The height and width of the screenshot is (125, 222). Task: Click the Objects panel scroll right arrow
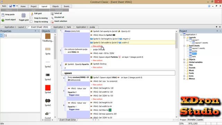(x=52, y=120)
